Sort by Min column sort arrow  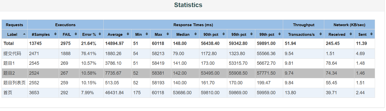coord(147,34)
